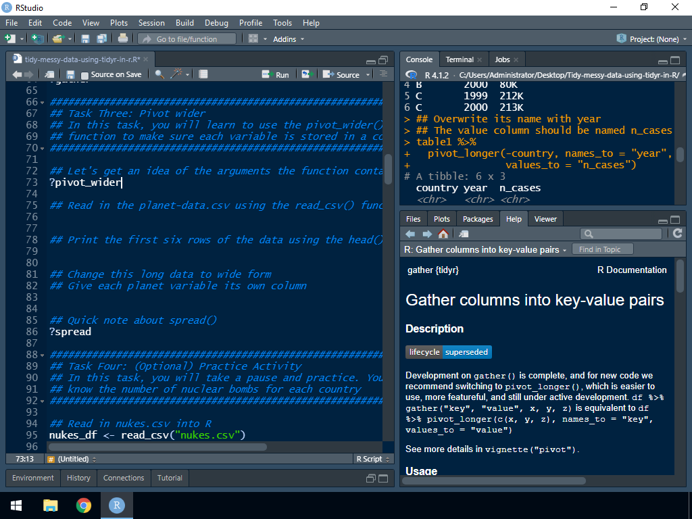
Task: Open the Session menu
Action: [151, 23]
